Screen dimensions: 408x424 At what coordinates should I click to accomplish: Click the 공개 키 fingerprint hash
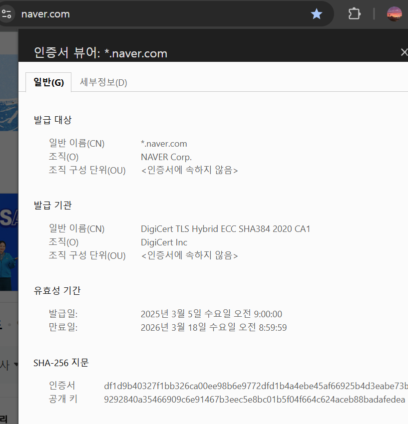pos(255,400)
